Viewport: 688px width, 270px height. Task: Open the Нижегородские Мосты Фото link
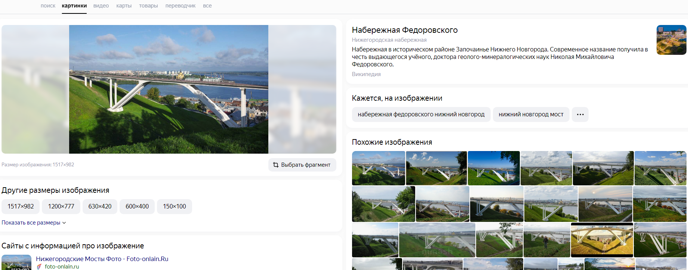(102, 259)
